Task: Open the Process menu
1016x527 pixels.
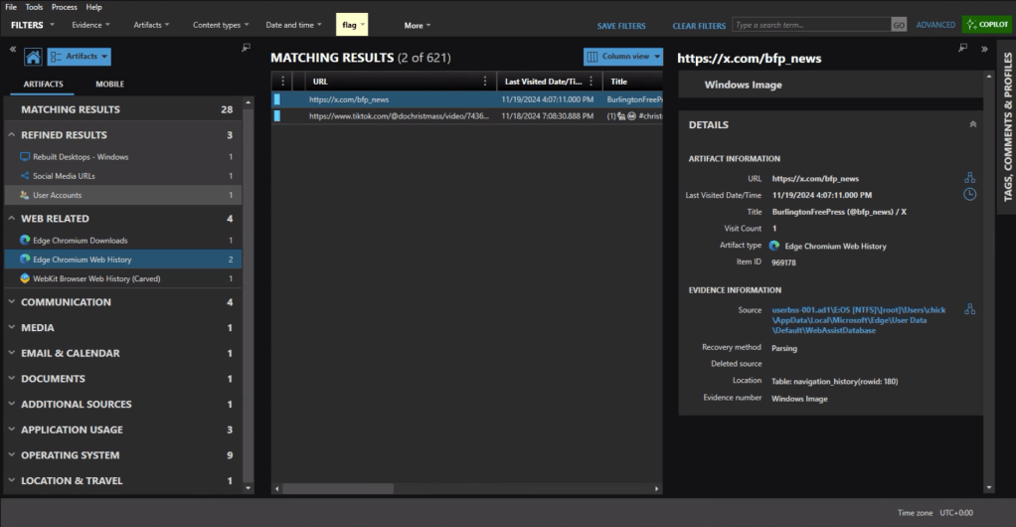Action: [x=63, y=7]
